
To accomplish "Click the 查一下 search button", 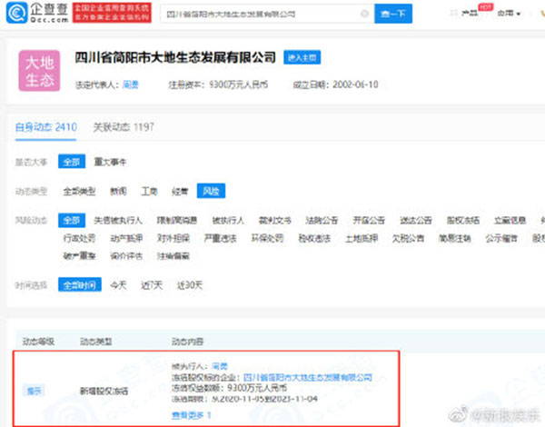I will (393, 14).
